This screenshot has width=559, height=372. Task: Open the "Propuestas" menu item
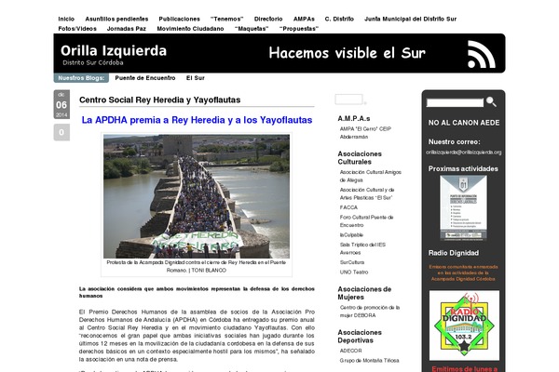point(299,29)
